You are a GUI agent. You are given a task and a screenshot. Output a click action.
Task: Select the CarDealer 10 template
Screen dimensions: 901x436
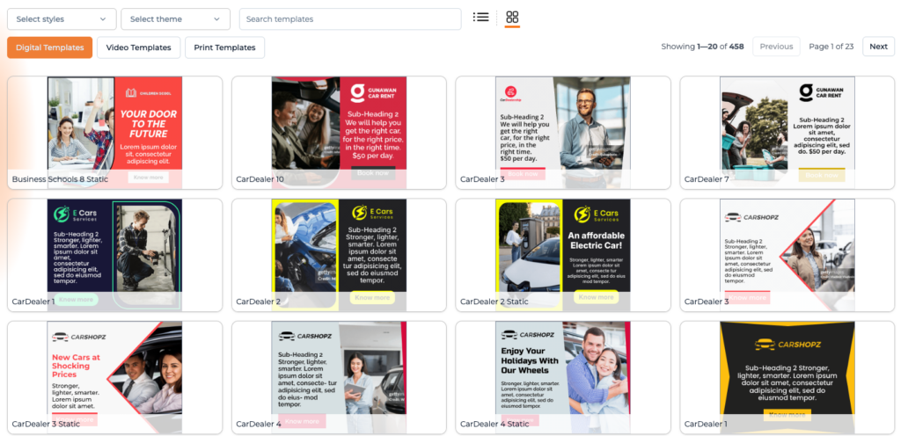[339, 132]
